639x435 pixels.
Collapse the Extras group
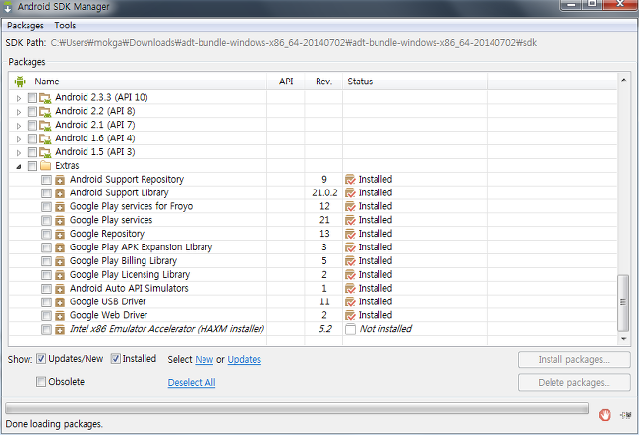19,166
